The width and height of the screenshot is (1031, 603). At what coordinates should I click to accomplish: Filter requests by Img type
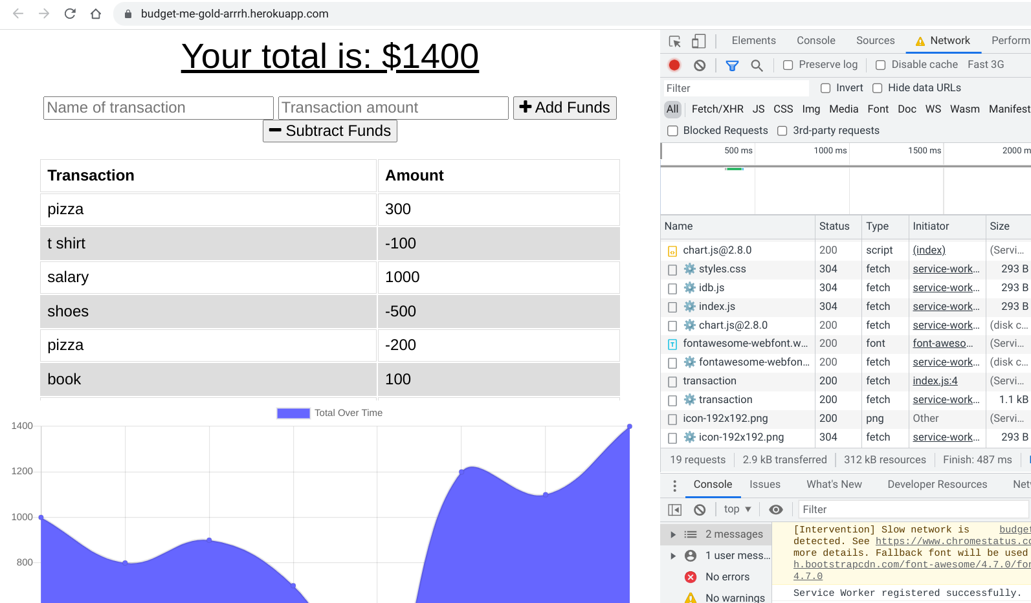(811, 109)
